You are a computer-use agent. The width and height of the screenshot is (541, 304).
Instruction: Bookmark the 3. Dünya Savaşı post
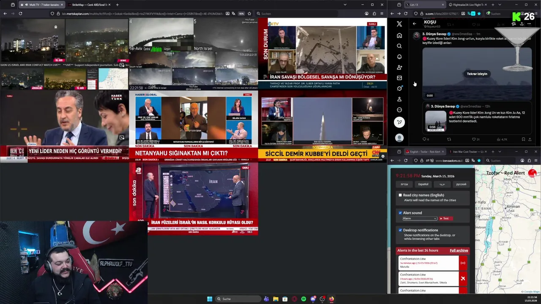tap(523, 139)
